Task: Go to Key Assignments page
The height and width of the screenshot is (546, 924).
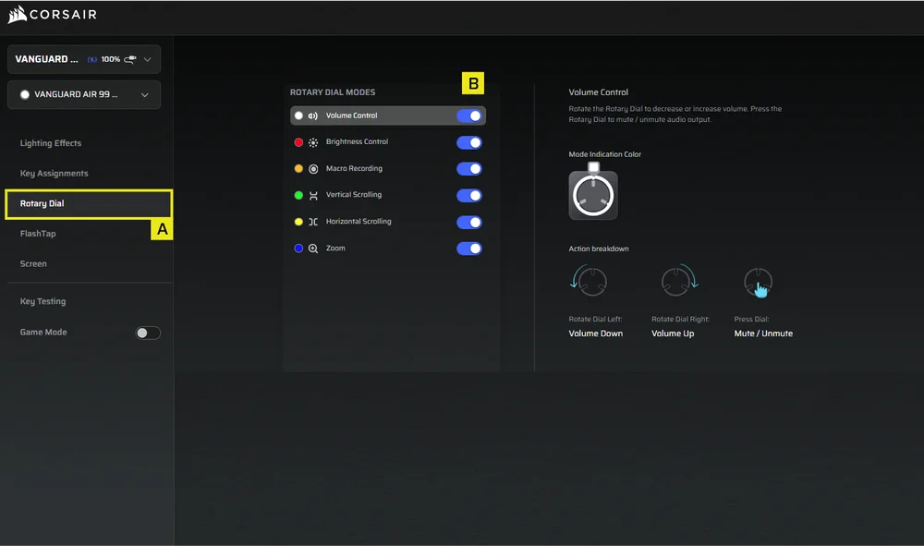Action: pyautogui.click(x=55, y=174)
